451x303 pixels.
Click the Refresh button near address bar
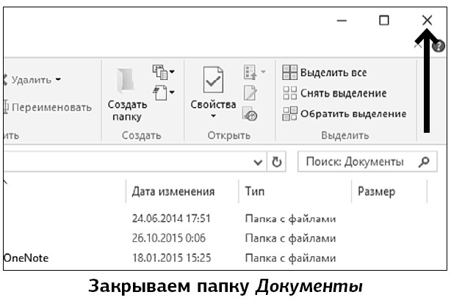tap(277, 162)
